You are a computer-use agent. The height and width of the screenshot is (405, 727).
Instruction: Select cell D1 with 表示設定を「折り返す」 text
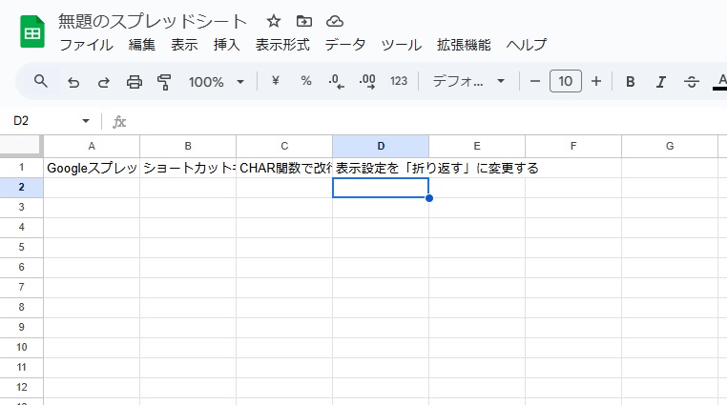point(381,168)
